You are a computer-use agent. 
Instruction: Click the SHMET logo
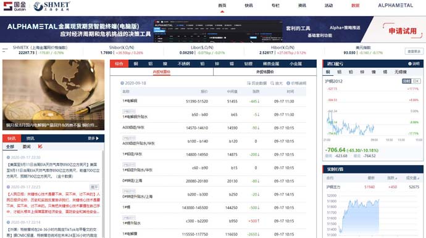[x=52, y=6]
